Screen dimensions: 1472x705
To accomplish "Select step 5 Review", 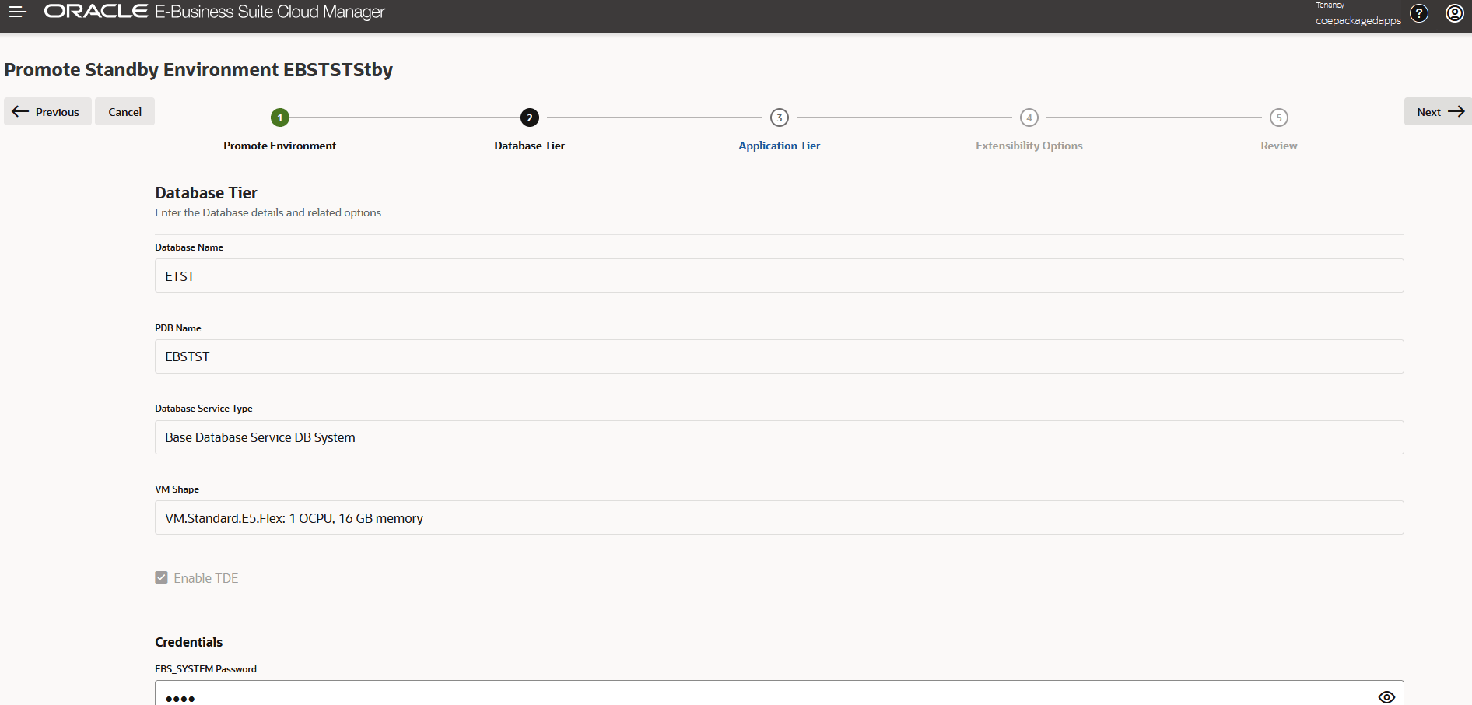I will pyautogui.click(x=1279, y=117).
